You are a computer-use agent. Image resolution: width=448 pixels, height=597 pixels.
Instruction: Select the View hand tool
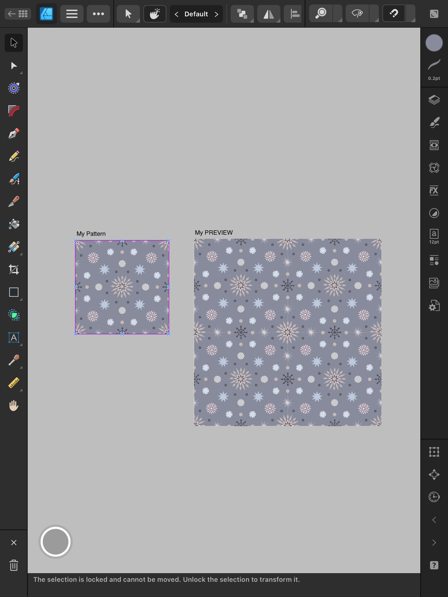click(14, 405)
